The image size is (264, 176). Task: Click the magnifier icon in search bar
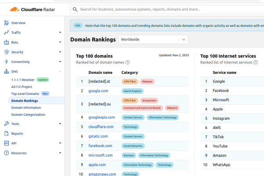click(x=76, y=9)
